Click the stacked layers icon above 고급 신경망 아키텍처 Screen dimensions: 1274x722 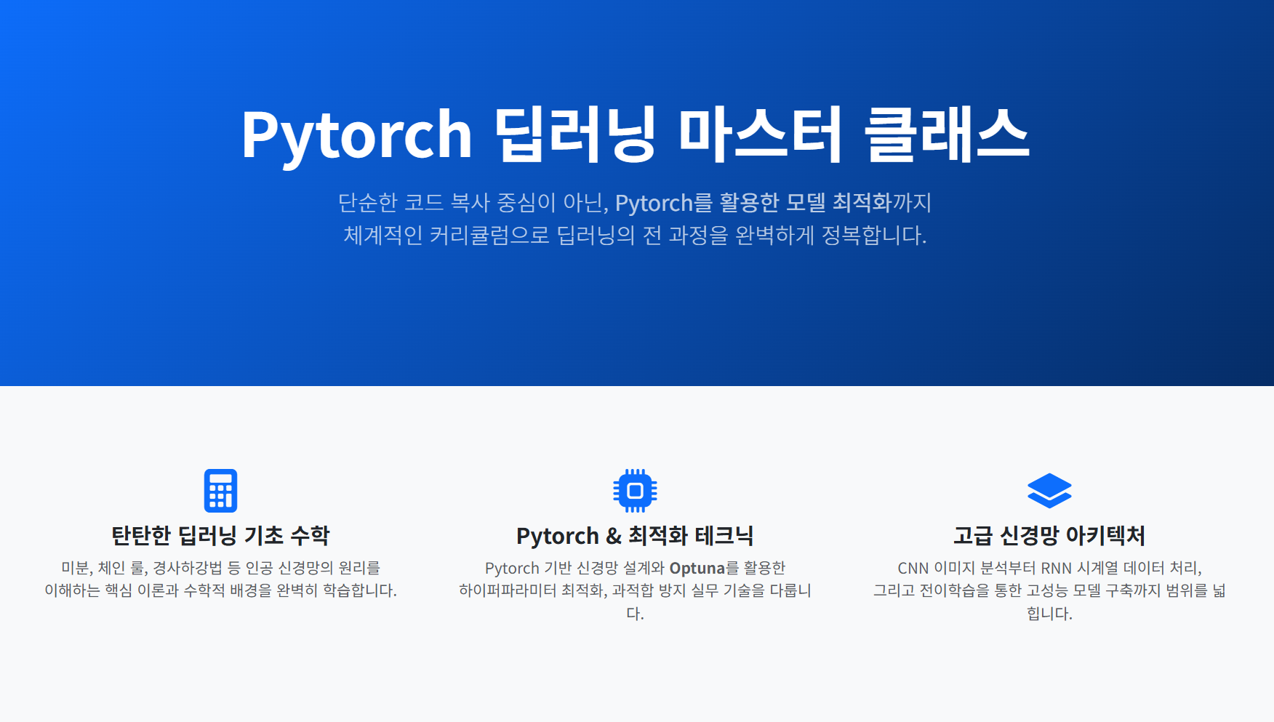tap(1049, 491)
